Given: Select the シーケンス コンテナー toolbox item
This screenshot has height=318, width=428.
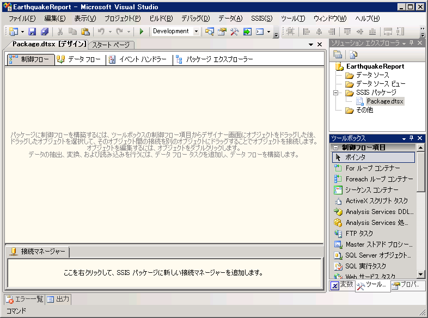Looking at the screenshot, I should (374, 190).
